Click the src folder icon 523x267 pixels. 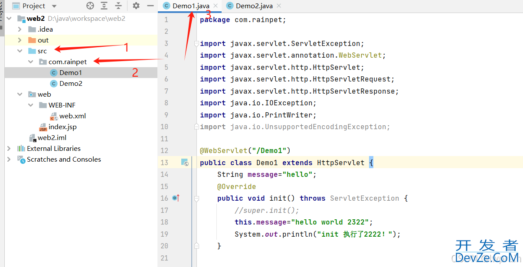point(32,51)
